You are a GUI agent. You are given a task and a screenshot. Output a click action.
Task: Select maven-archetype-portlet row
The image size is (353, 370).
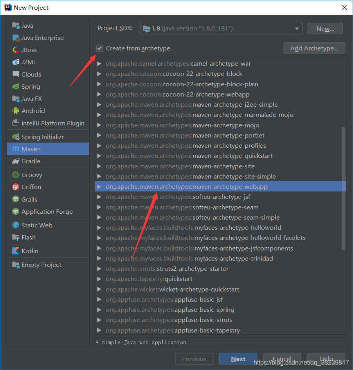(x=221, y=136)
